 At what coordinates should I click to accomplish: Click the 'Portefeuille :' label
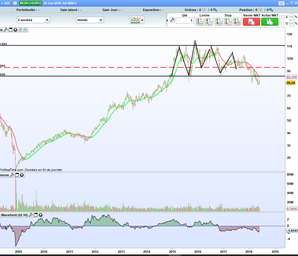point(26,10)
